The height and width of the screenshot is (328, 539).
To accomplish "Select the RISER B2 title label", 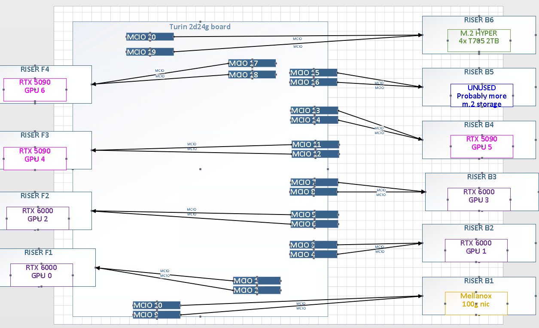I will [x=479, y=228].
